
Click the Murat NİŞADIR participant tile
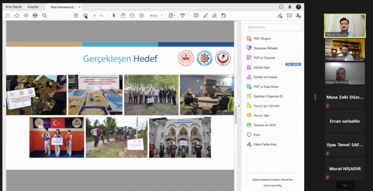coord(345,168)
